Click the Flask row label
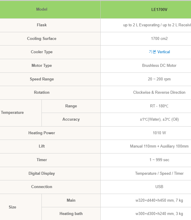Screen dimensions: 191x220 point(42,25)
